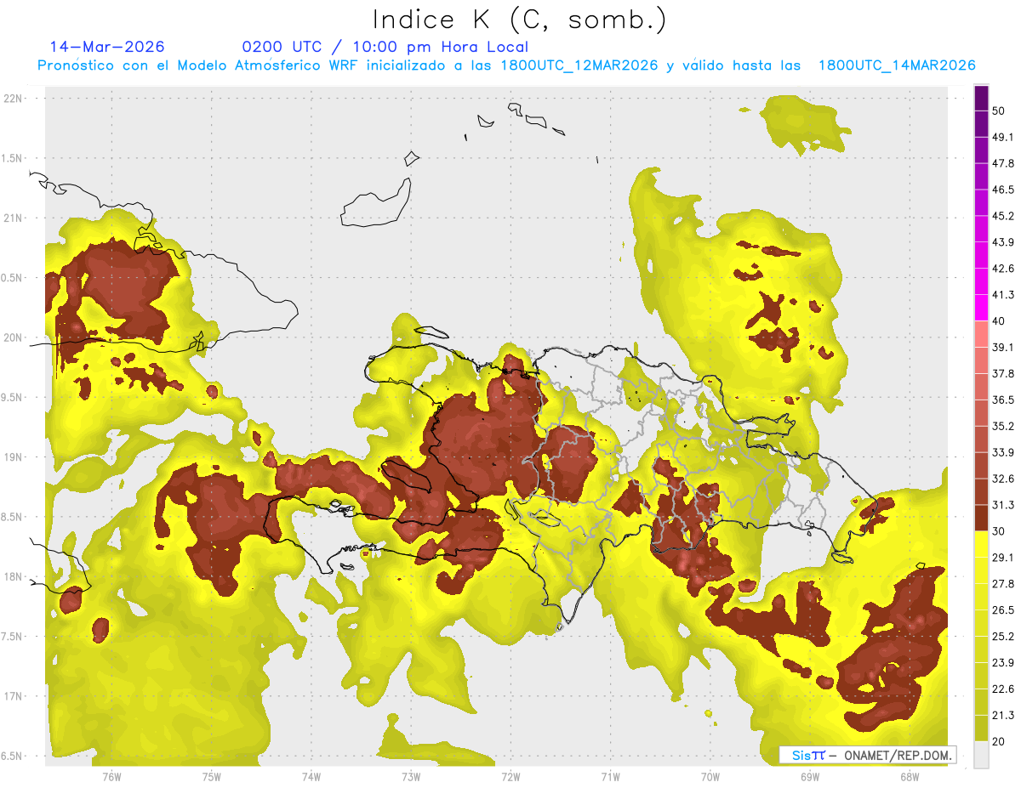Click the bright magenta 40–41.3 colorbar segment
This screenshot has width=1021, height=788.
(x=981, y=308)
